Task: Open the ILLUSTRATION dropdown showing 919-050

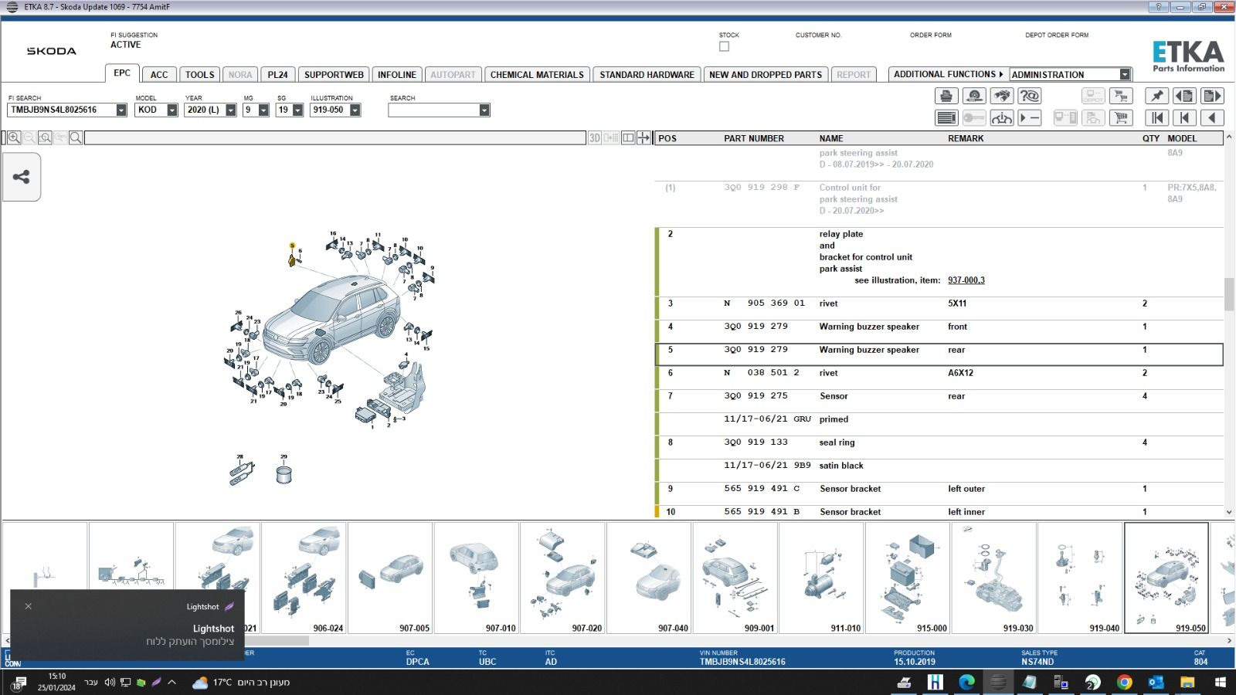Action: (x=355, y=110)
